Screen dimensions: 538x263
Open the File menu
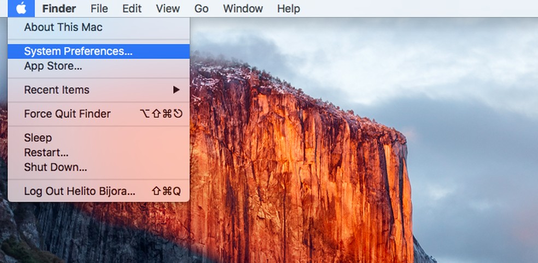coord(99,8)
